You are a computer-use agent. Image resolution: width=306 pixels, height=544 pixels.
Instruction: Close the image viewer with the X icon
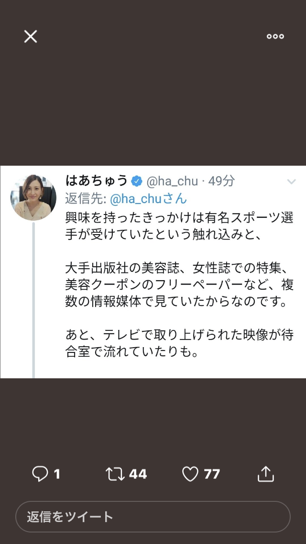tap(31, 36)
